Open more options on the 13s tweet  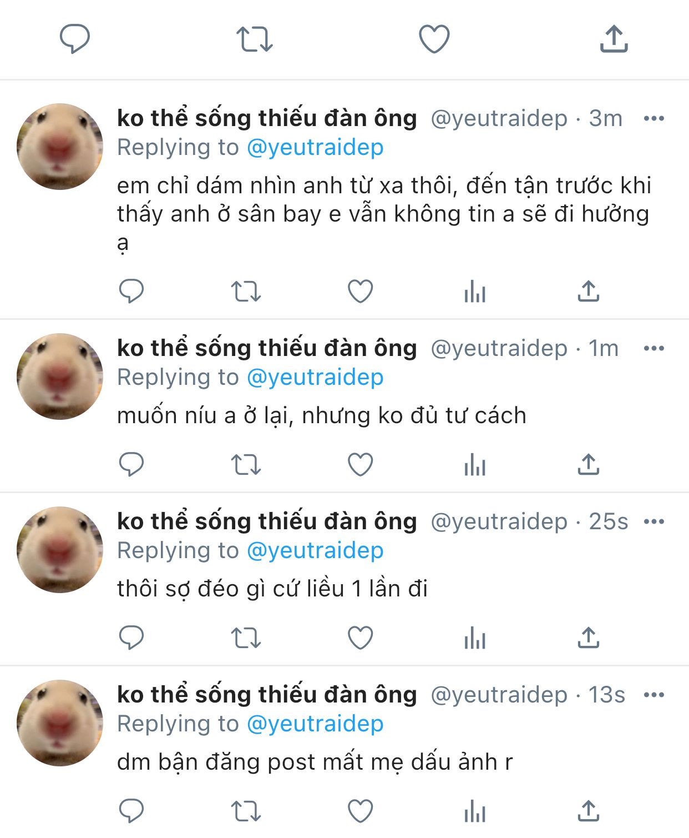tap(654, 695)
